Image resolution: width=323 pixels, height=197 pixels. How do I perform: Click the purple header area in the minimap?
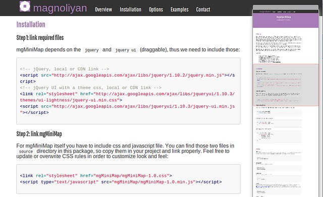point(286,20)
